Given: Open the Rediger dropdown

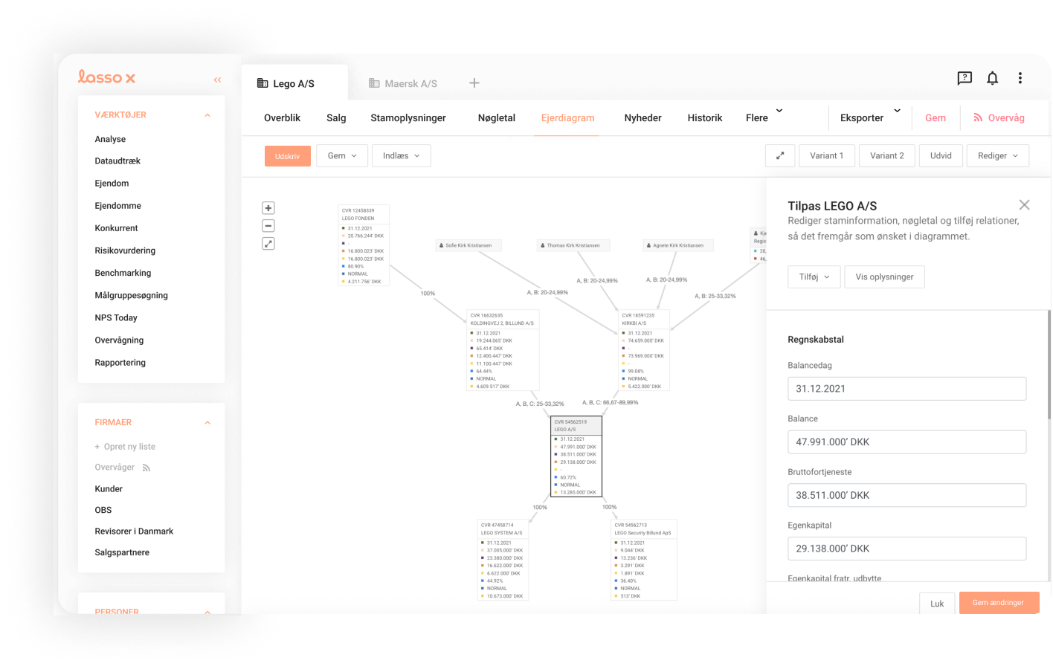Looking at the screenshot, I should [x=998, y=155].
